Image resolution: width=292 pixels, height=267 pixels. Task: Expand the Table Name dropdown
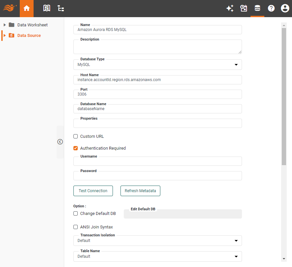click(236, 256)
